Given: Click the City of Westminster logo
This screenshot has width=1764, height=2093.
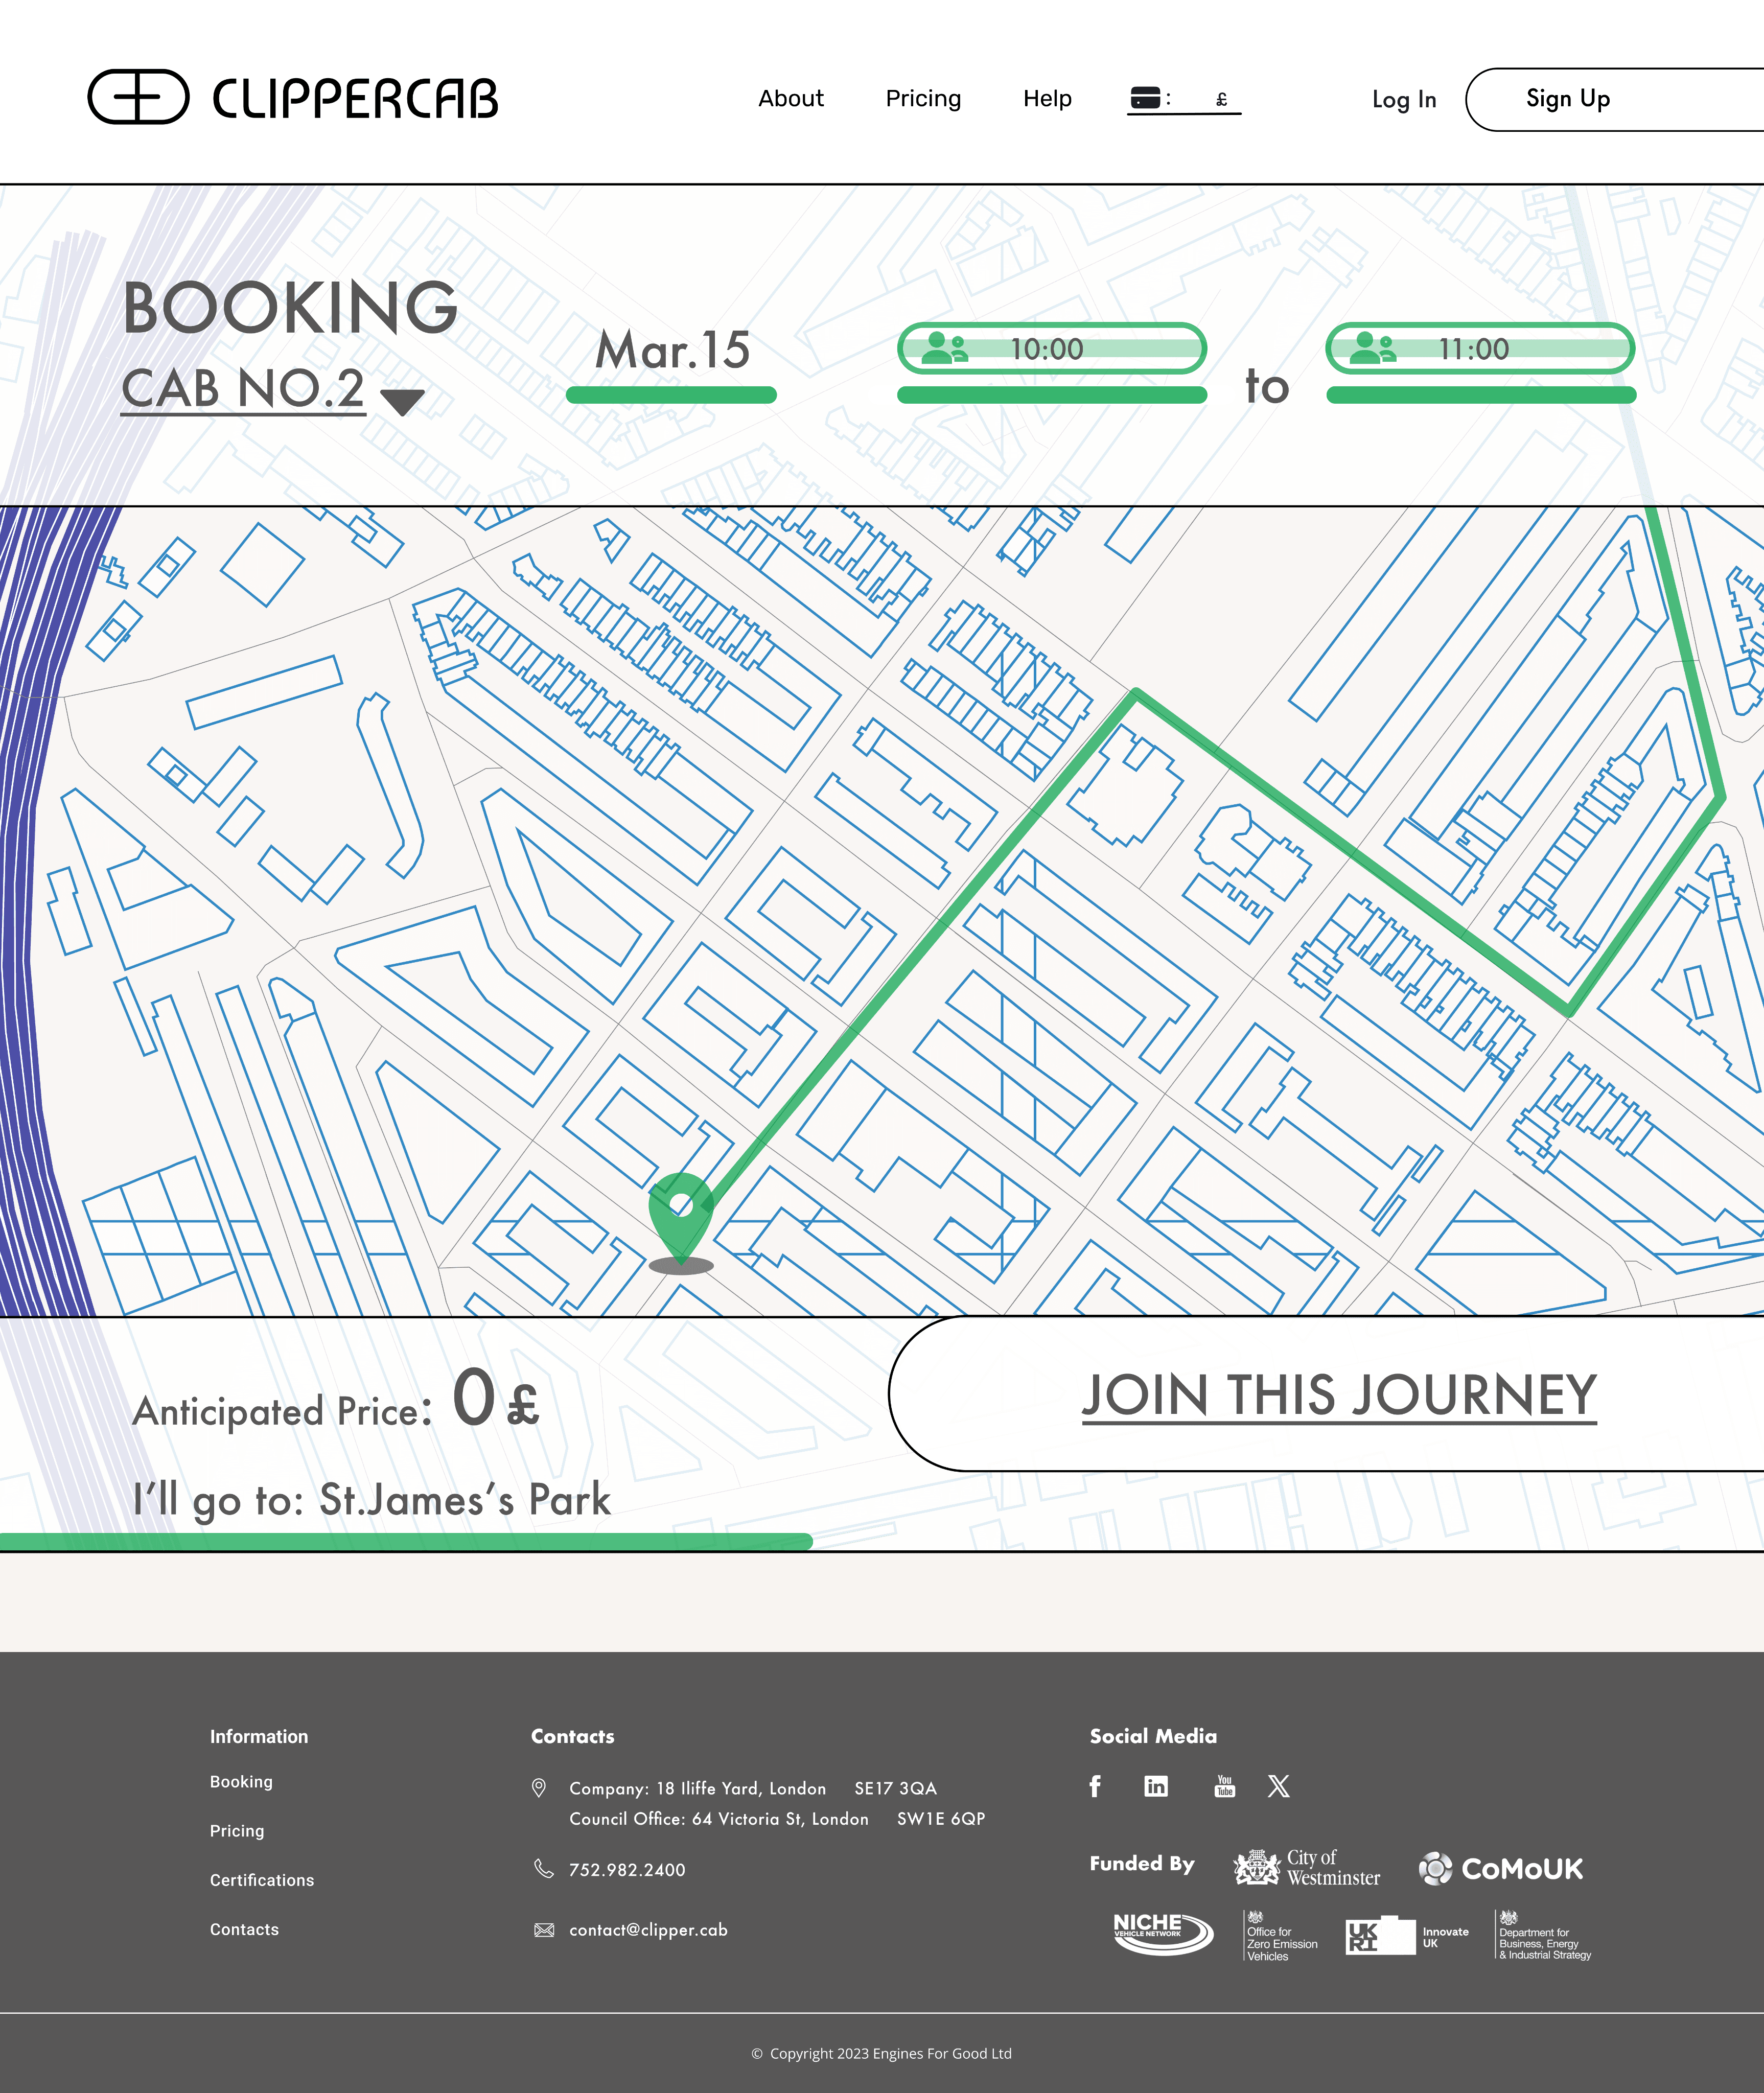Looking at the screenshot, I should (1307, 1867).
